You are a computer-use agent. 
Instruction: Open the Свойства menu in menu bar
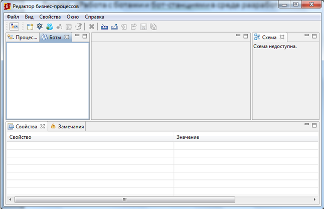50,17
